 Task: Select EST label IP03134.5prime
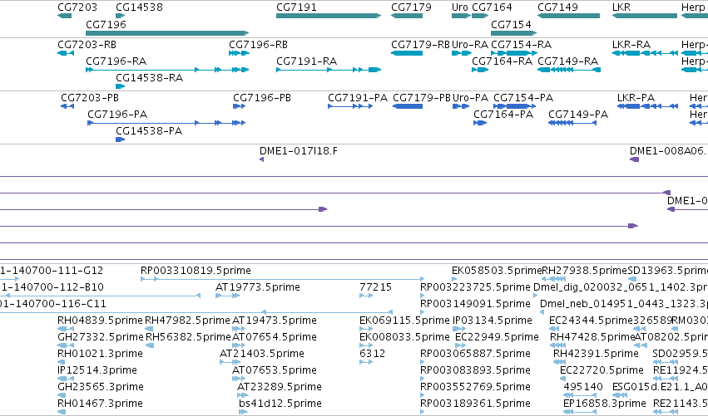coord(493,321)
